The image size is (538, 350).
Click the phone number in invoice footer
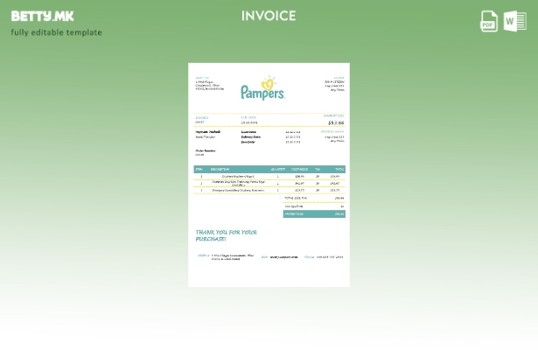point(329,257)
